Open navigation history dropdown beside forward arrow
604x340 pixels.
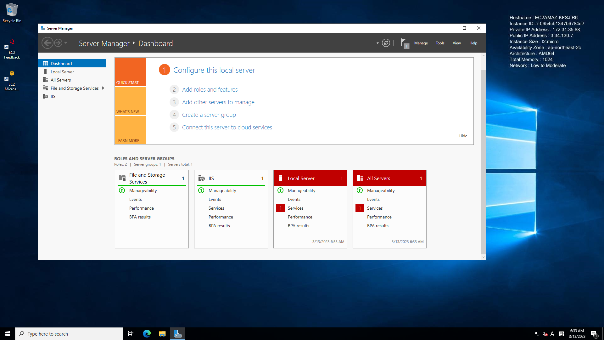click(66, 43)
